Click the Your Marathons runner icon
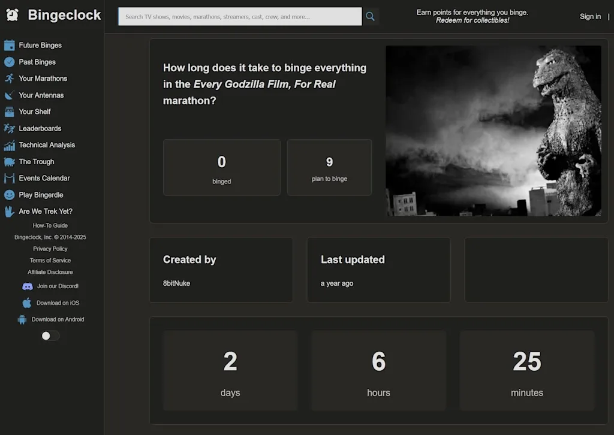614x435 pixels. coord(10,78)
